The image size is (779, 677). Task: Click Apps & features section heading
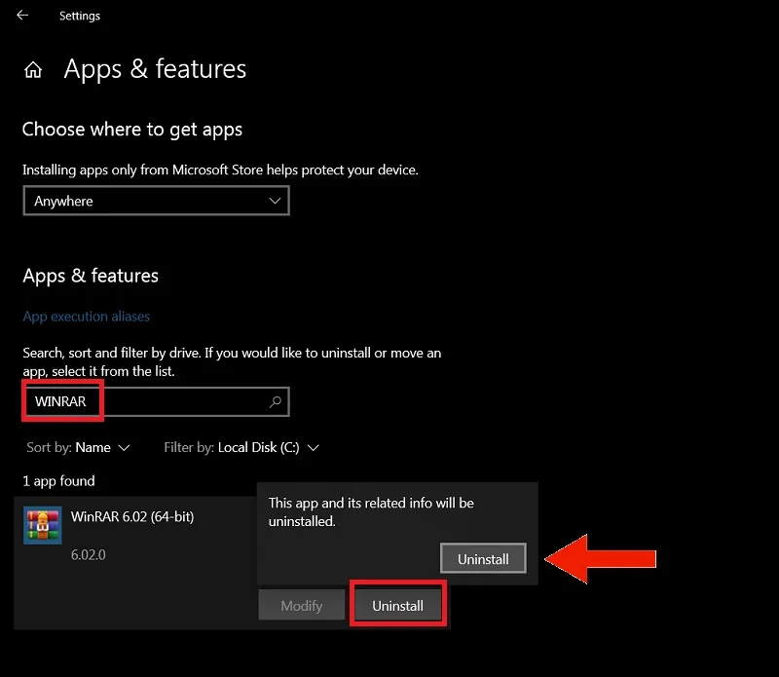point(91,276)
